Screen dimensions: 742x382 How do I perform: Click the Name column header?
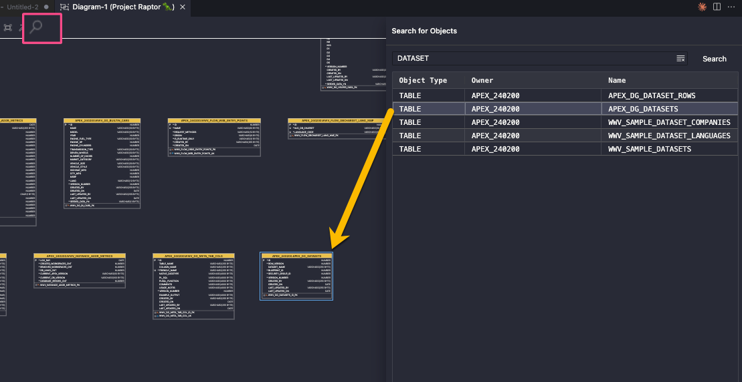coord(617,80)
